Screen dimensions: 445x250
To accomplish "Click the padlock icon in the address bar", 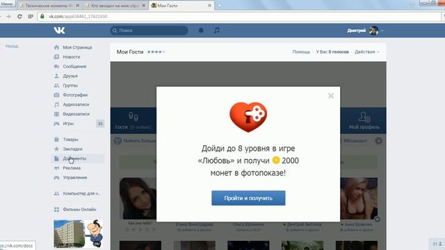I will [42, 16].
